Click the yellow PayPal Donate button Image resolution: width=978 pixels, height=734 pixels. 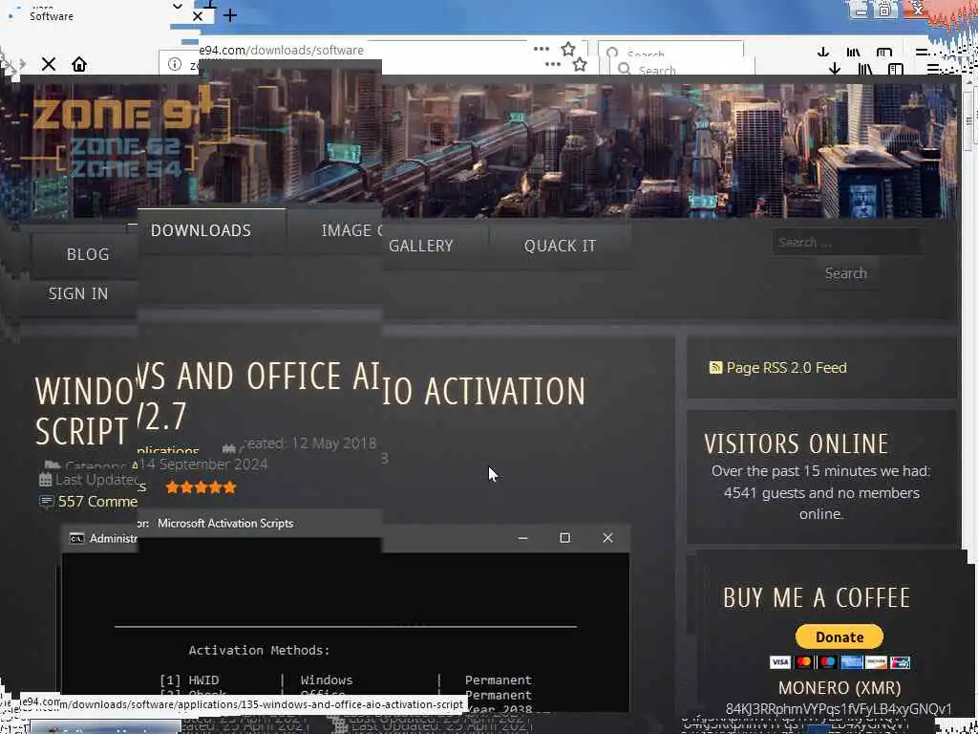pos(839,637)
